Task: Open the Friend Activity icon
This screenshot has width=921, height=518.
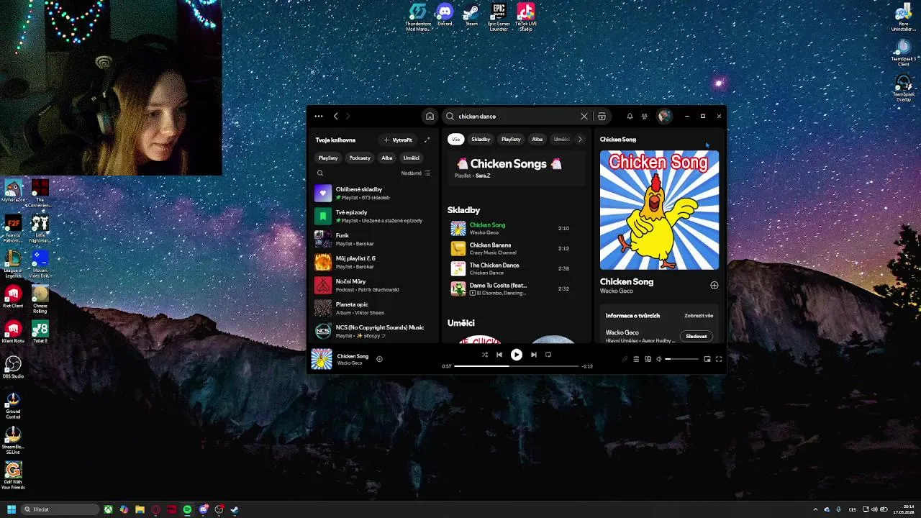Action: (x=645, y=116)
